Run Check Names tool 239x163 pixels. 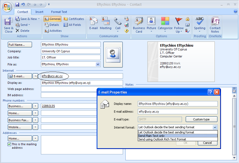[x=188, y=31]
